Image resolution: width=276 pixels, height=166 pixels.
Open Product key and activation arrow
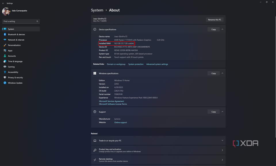(x=222, y=150)
